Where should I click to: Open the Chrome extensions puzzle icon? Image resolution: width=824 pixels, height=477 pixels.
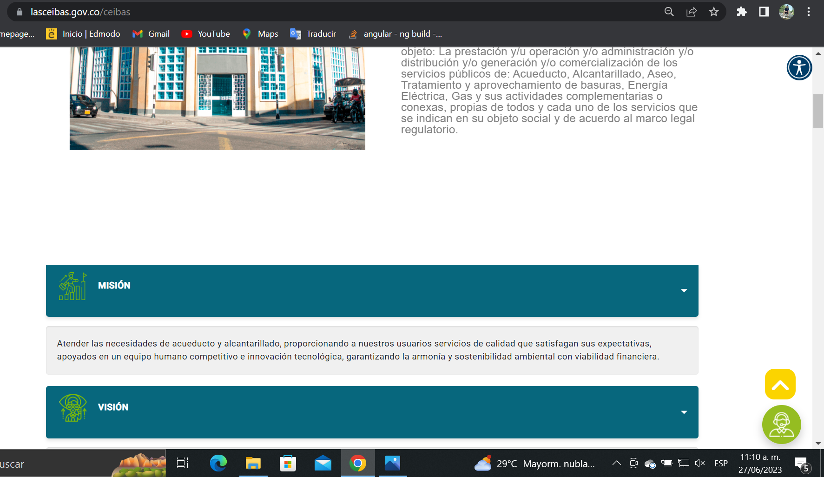point(741,12)
